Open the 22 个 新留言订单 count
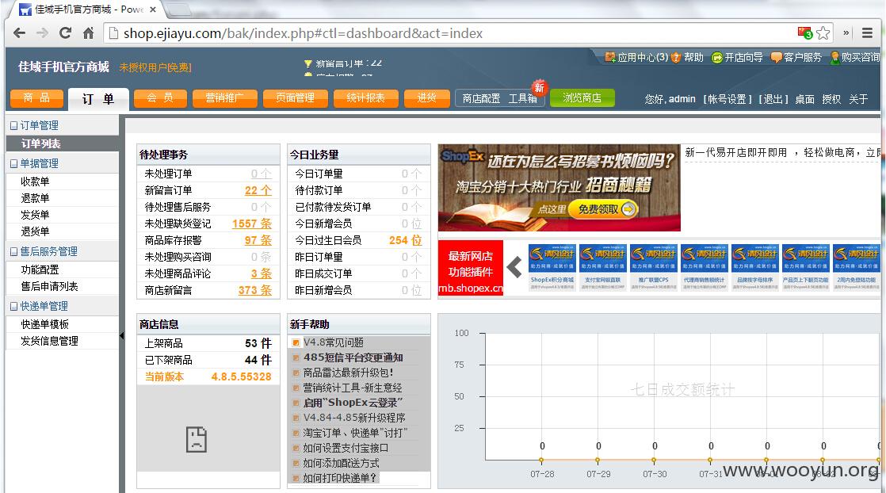This screenshot has width=886, height=493. pos(258,190)
